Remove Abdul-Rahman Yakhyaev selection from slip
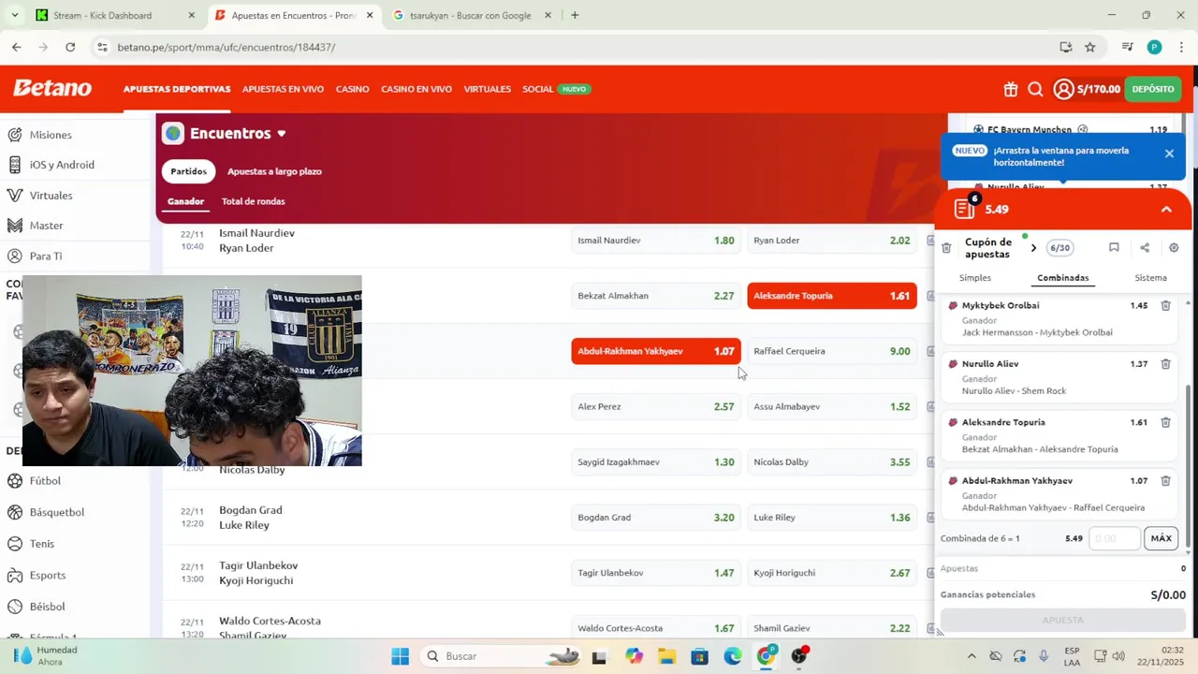This screenshot has height=674, width=1198. (1165, 481)
